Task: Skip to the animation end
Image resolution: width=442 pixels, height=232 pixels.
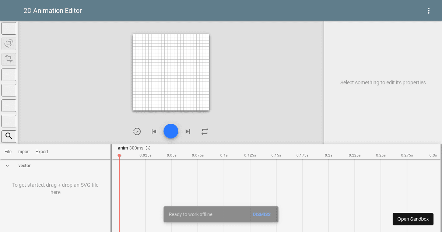Action: pos(188,131)
